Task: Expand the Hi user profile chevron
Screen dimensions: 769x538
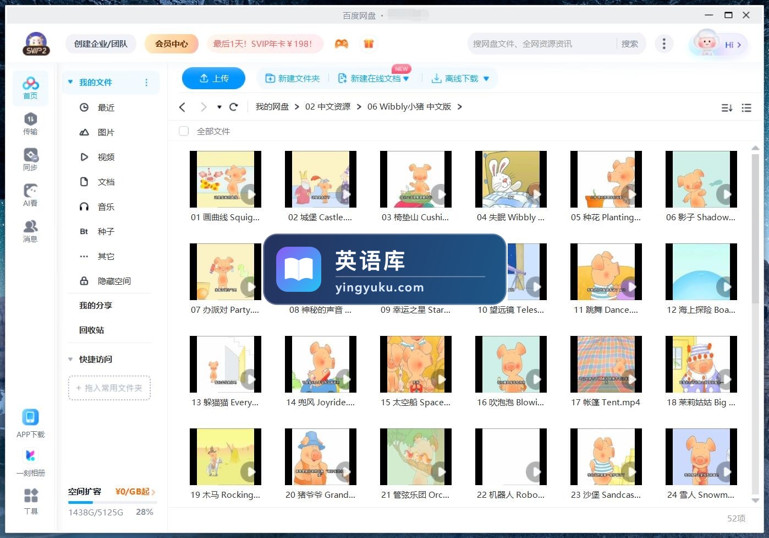Action: 739,45
